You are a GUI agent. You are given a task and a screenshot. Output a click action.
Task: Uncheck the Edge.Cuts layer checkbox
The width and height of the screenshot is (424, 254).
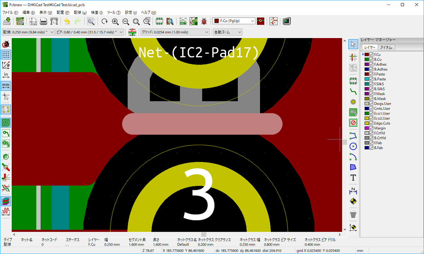371,123
